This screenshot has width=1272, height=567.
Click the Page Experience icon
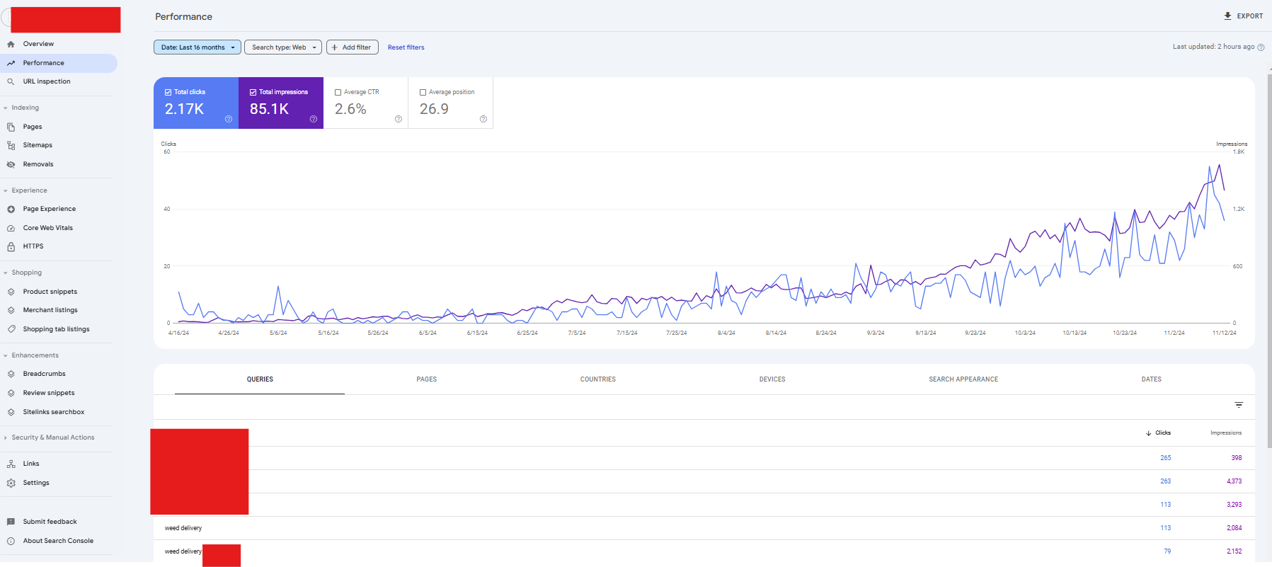pyautogui.click(x=11, y=209)
